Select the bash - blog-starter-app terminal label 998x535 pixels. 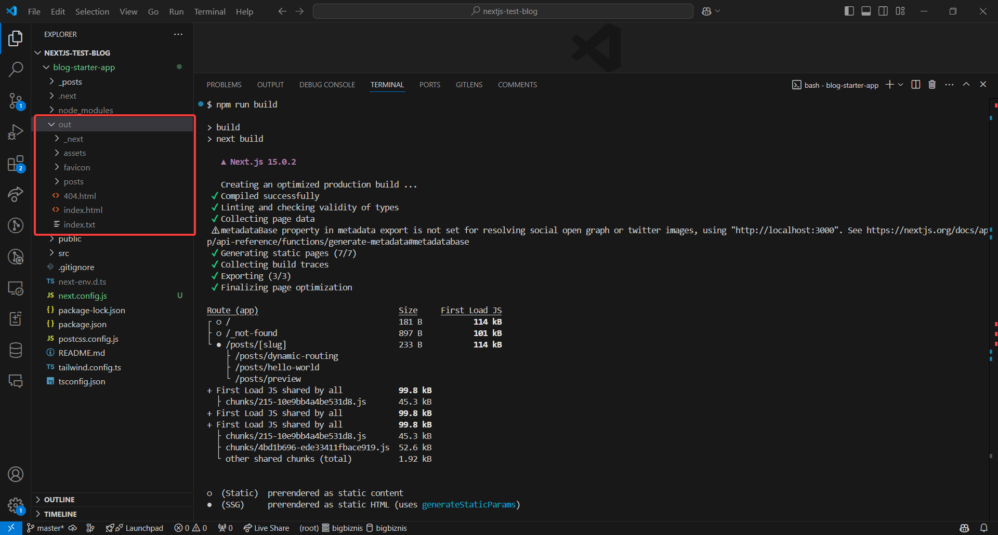(835, 85)
